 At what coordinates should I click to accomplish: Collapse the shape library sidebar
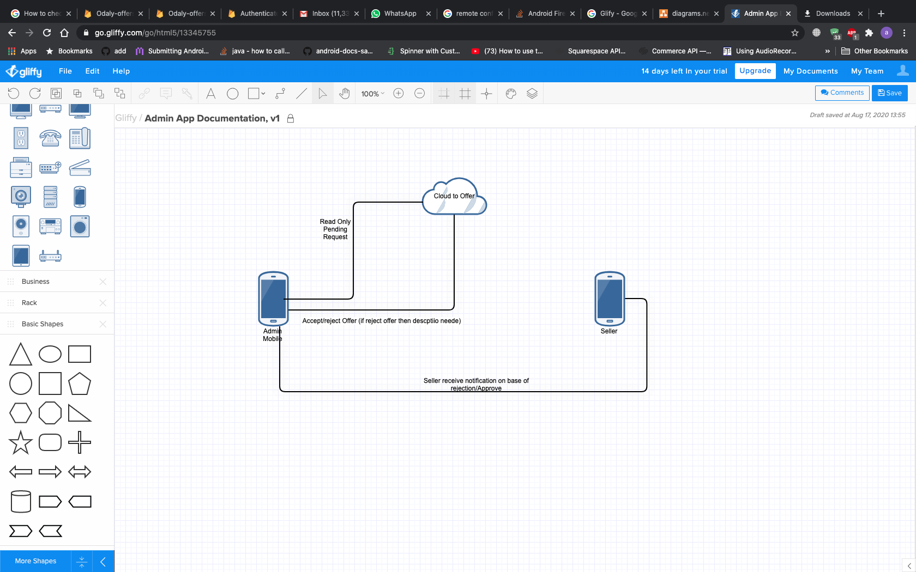[103, 561]
